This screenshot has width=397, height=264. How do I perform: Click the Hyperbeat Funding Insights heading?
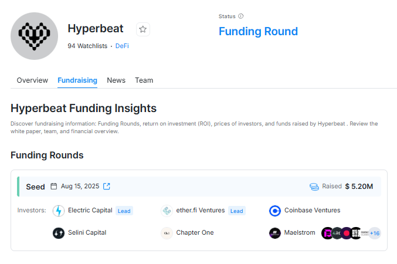[83, 108]
